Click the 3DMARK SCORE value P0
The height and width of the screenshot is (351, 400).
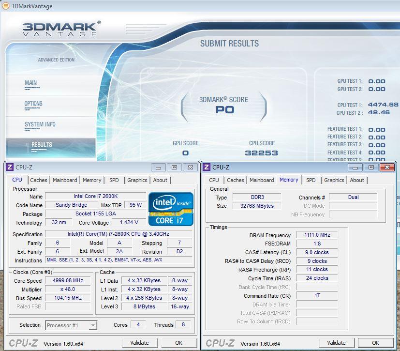pyautogui.click(x=225, y=110)
